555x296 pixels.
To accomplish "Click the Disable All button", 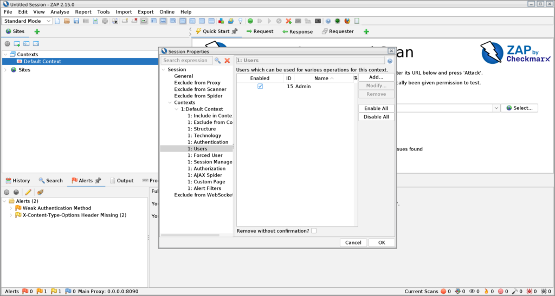I will [376, 117].
